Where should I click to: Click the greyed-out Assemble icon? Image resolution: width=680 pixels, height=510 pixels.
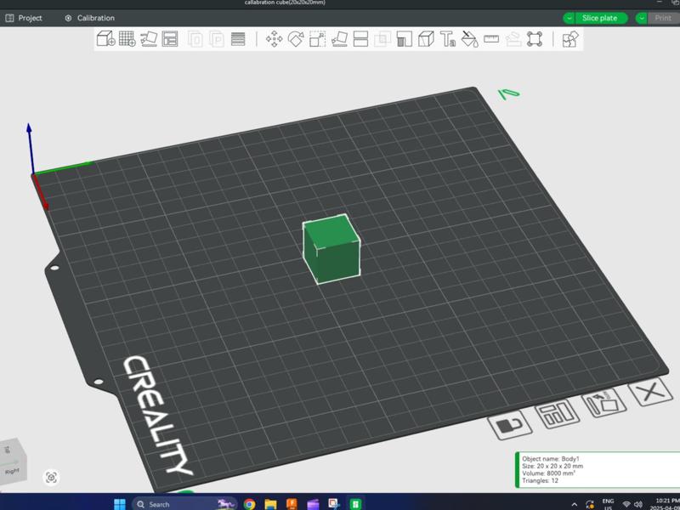point(513,39)
